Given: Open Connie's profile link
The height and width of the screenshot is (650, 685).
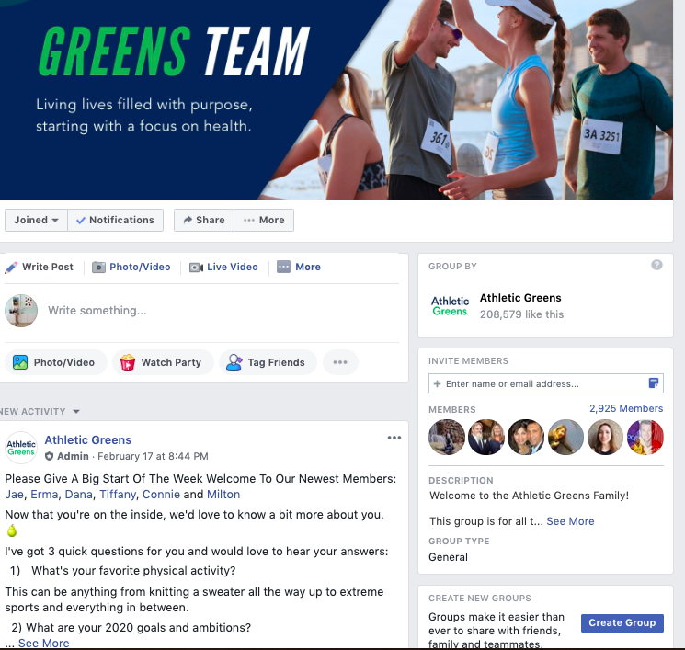Looking at the screenshot, I should pyautogui.click(x=161, y=495).
